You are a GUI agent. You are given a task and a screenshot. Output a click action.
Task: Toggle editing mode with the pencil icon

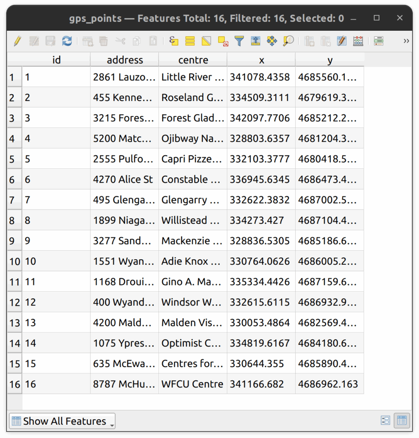(17, 41)
